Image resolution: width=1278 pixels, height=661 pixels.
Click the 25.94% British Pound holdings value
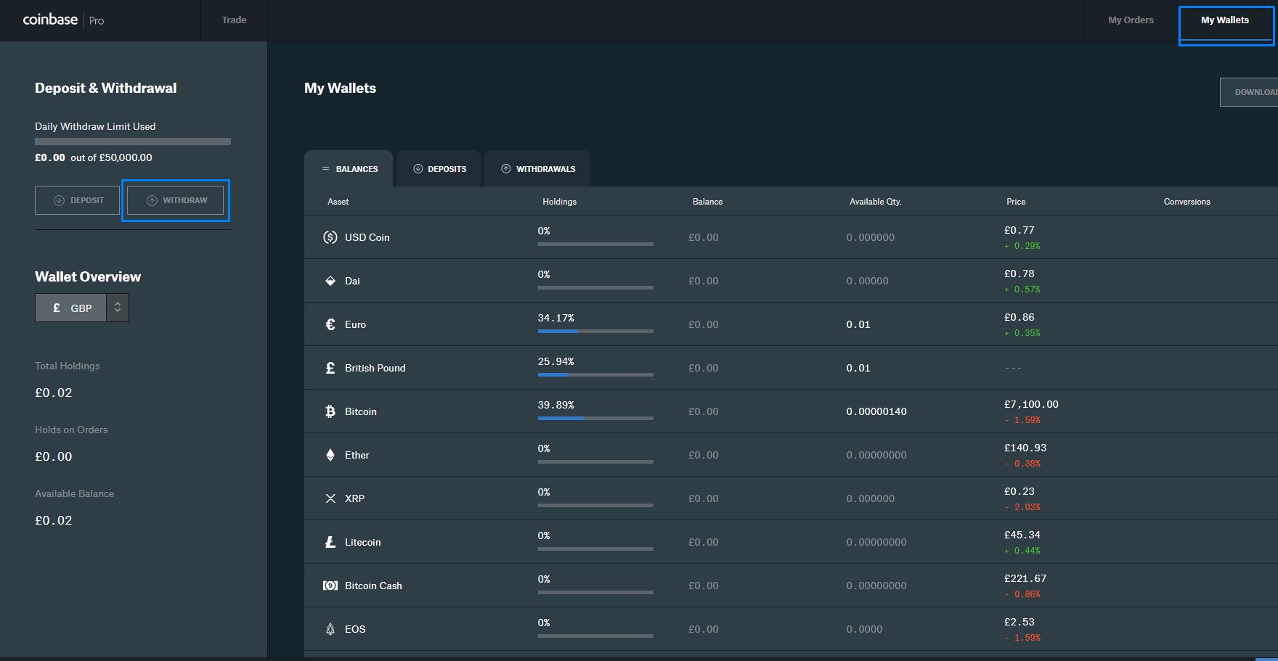(x=555, y=361)
